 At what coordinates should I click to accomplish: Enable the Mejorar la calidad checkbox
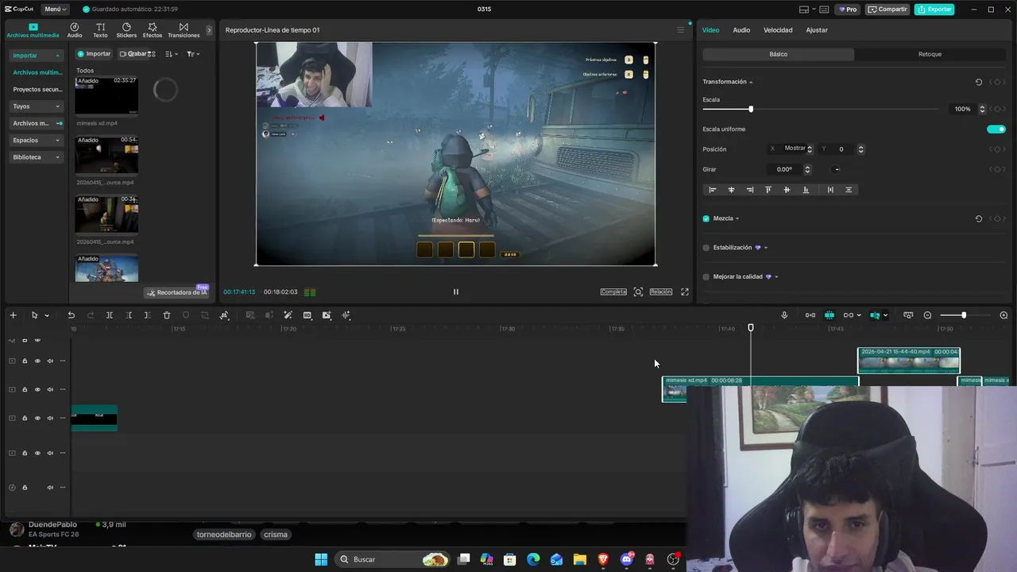706,276
